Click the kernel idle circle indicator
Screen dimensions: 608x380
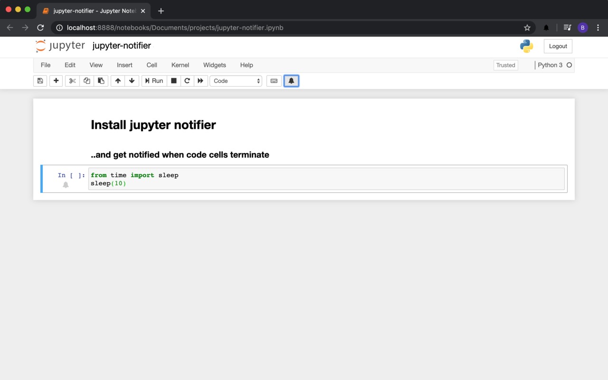point(569,65)
